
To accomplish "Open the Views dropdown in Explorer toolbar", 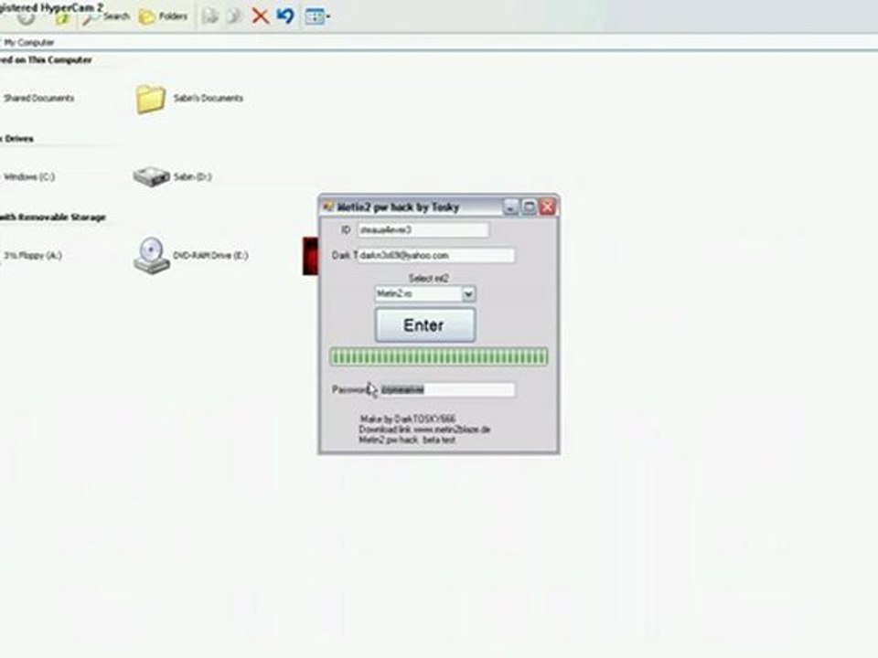I will [317, 16].
